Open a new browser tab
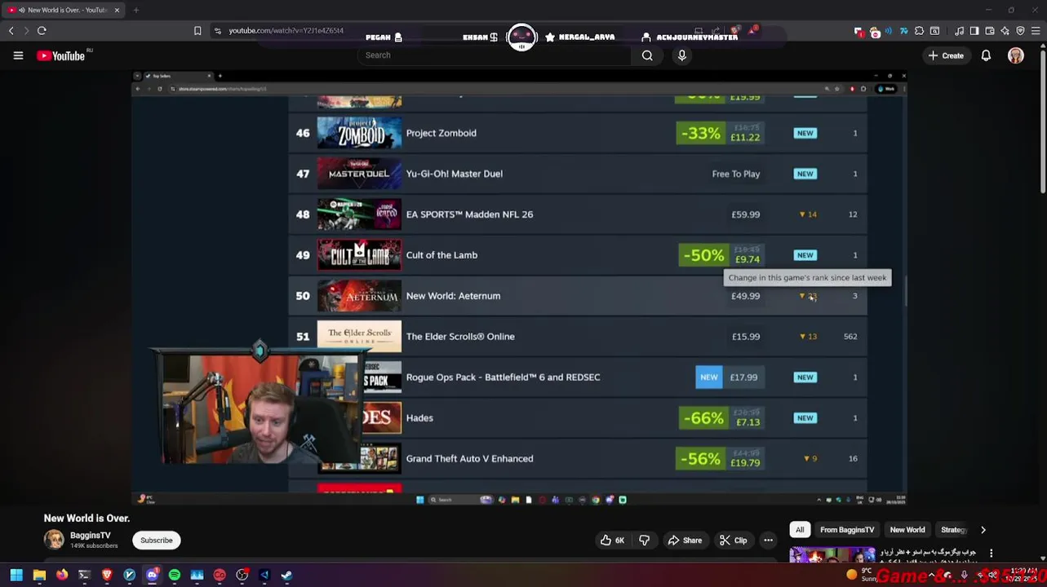 point(135,10)
